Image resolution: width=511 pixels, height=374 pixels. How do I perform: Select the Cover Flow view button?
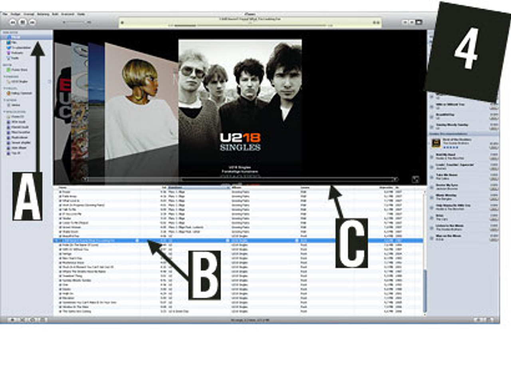point(418,22)
